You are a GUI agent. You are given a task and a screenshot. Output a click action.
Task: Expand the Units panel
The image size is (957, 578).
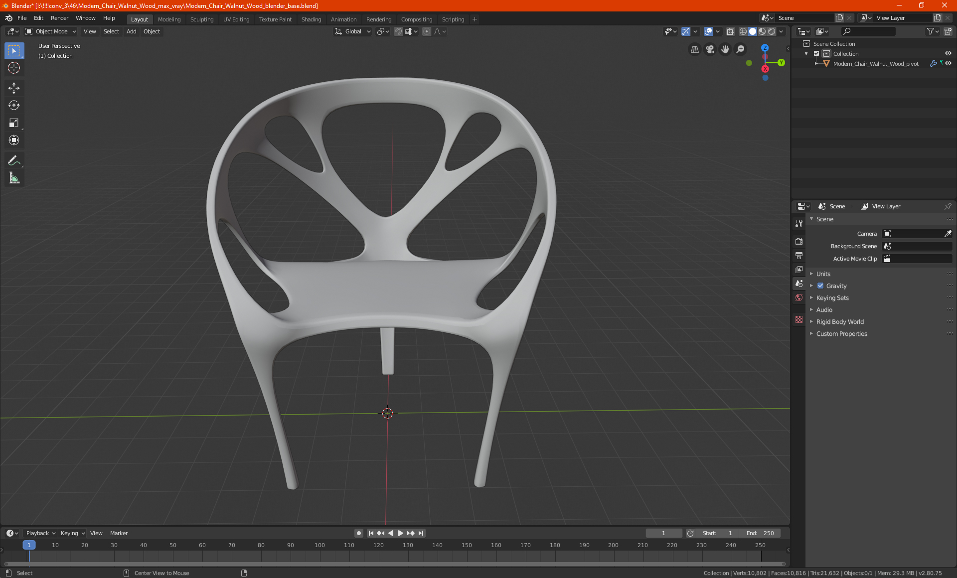coord(823,274)
